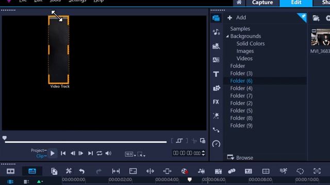Open the Record/Capture option tool
The image size is (330, 185).
(x=185, y=171)
